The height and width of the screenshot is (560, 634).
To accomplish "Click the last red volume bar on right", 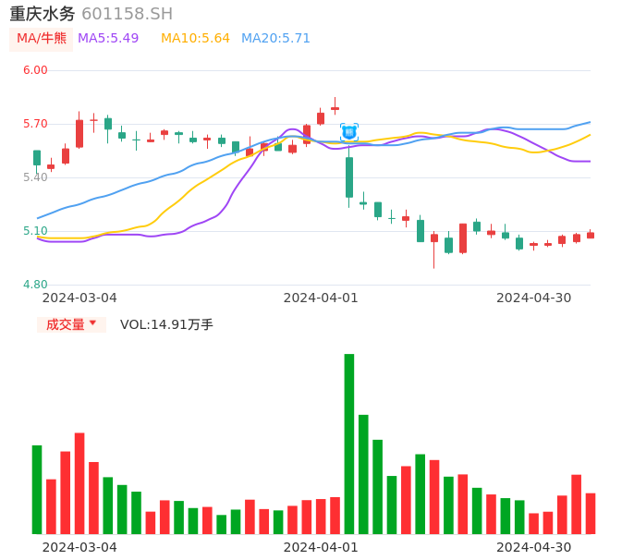I will click(x=591, y=513).
